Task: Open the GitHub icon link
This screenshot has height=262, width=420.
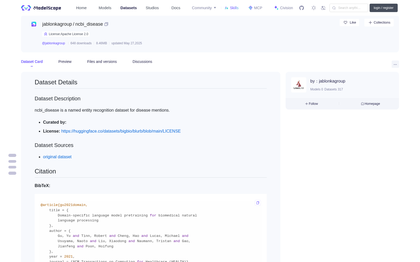Action: pyautogui.click(x=302, y=8)
